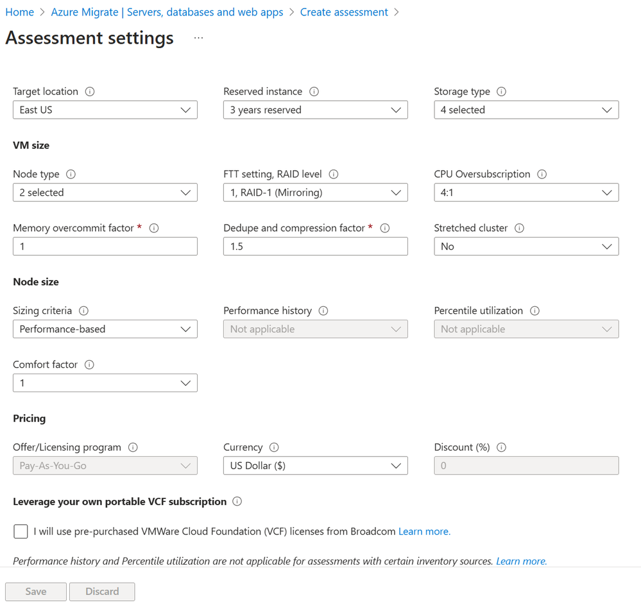Click info icon next to Sizing criteria
641x604 pixels.
coord(83,311)
